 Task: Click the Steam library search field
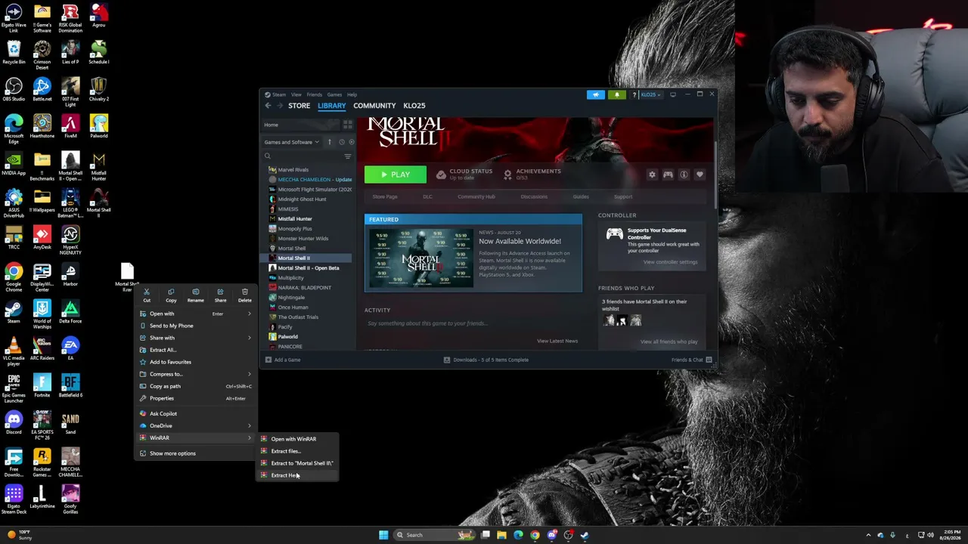point(302,156)
